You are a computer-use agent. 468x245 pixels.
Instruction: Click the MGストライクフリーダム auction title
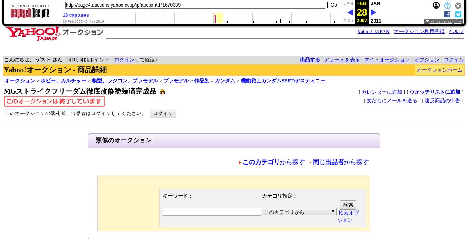click(80, 92)
